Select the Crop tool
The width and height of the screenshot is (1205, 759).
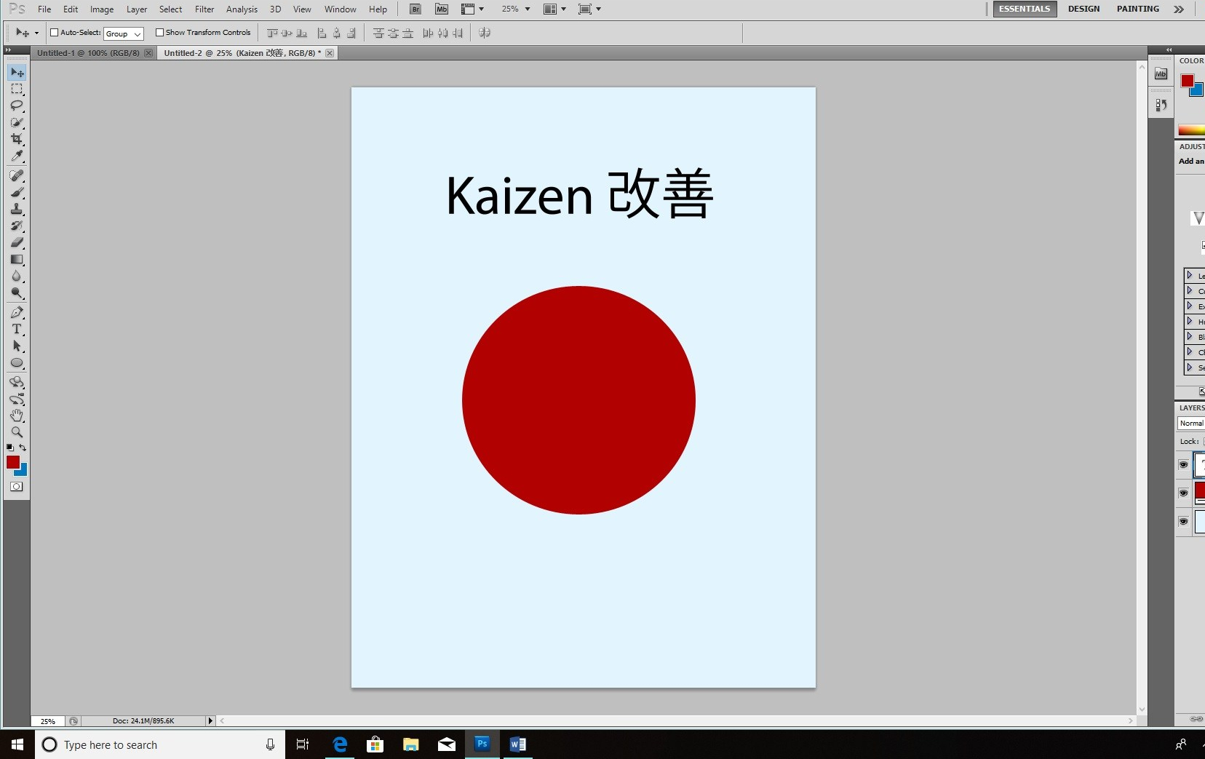(17, 139)
